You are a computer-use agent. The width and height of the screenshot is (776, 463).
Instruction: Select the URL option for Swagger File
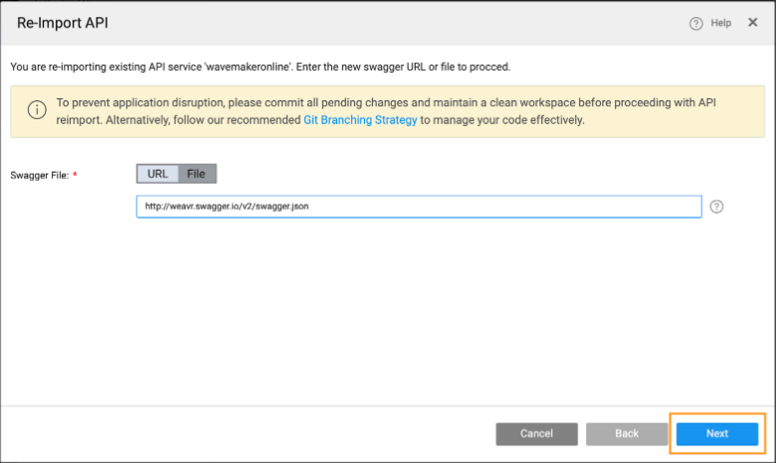click(157, 174)
